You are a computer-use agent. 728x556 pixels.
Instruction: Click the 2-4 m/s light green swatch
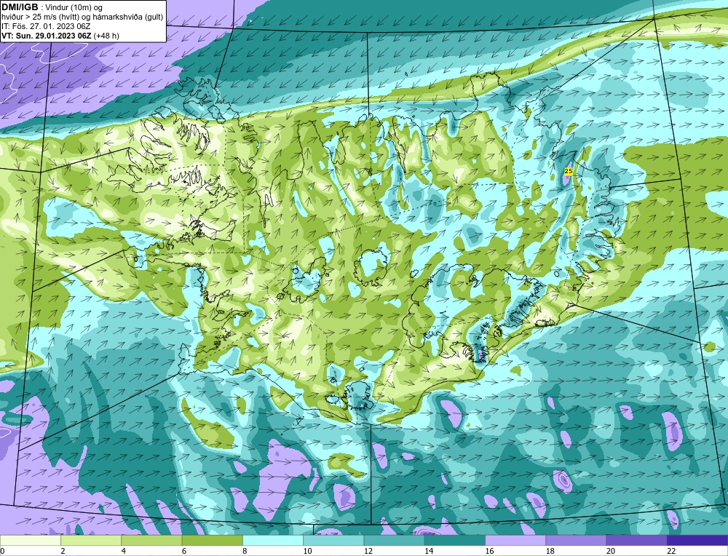click(91, 540)
